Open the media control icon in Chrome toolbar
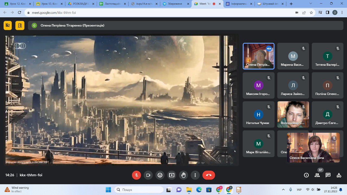 point(320,12)
